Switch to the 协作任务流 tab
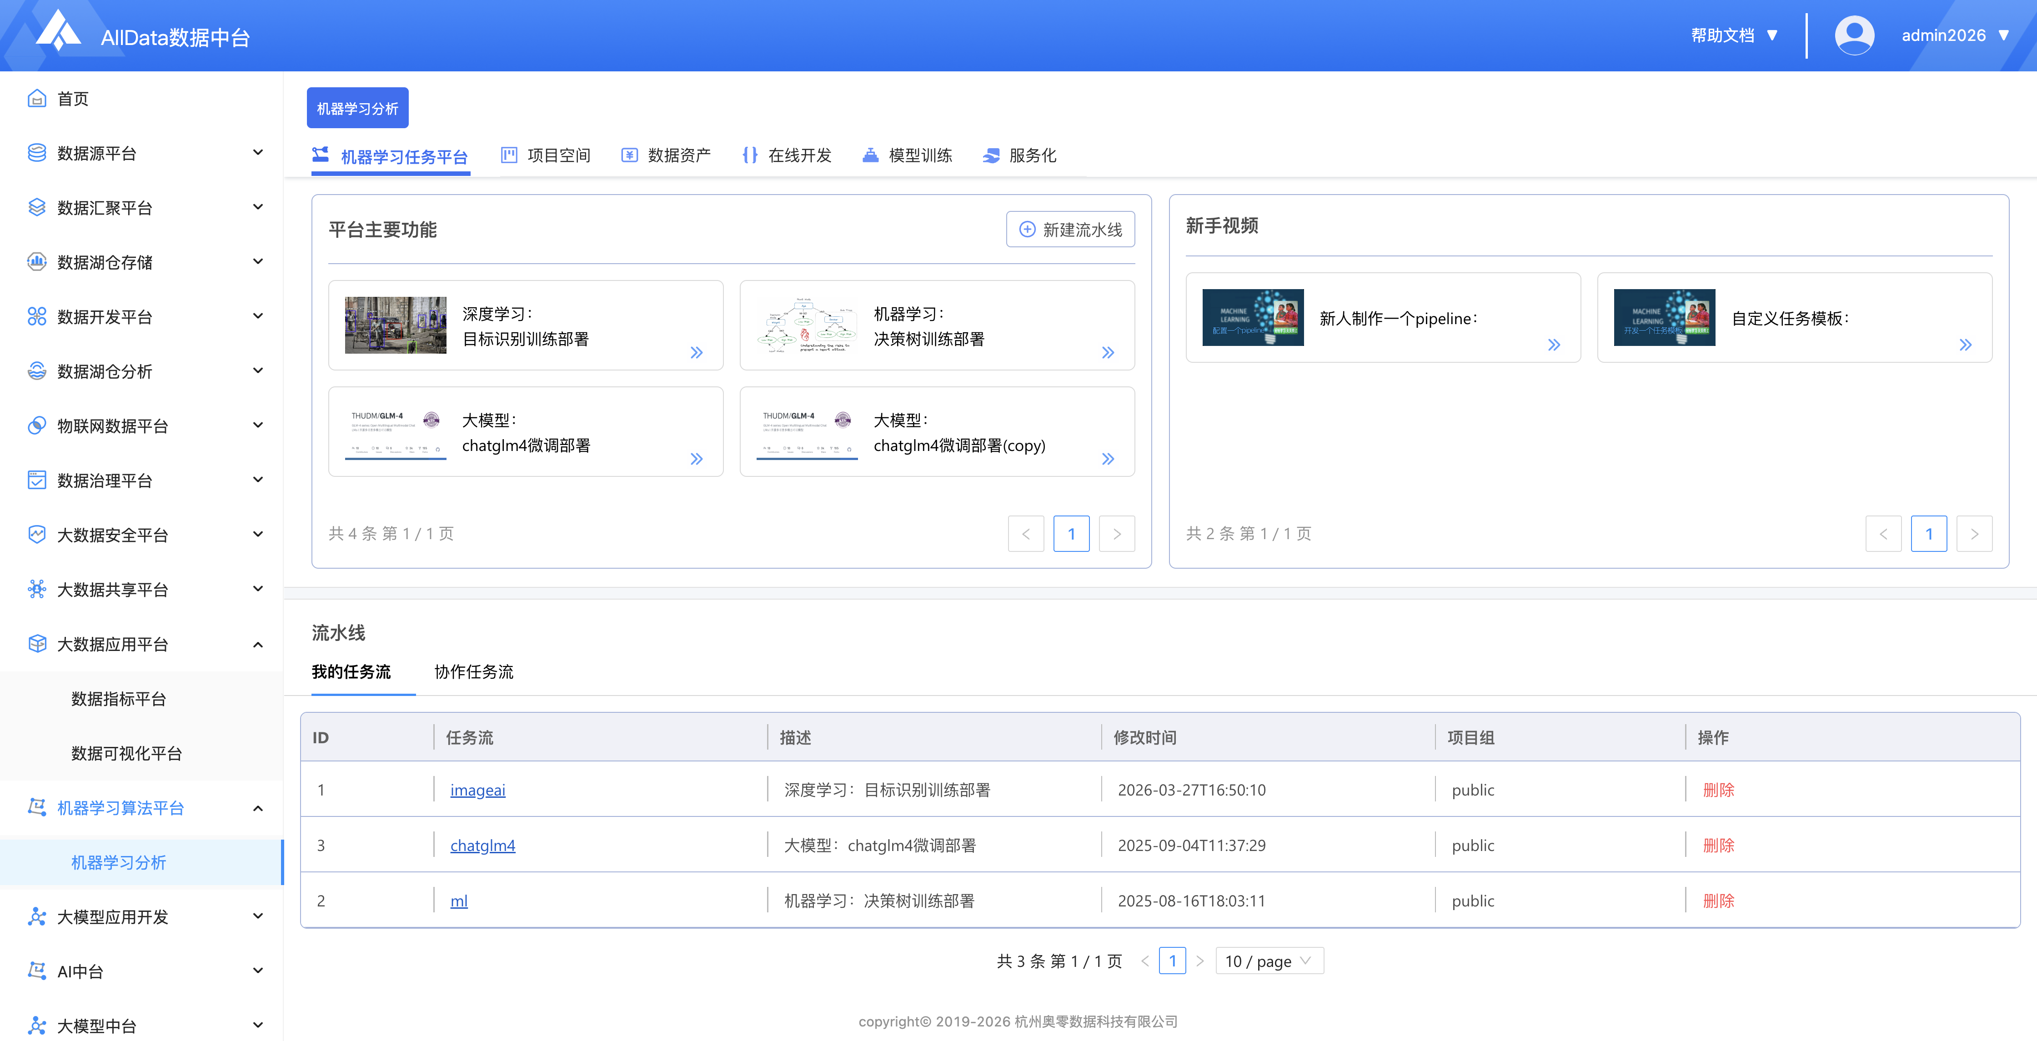Image resolution: width=2037 pixels, height=1041 pixels. (474, 672)
